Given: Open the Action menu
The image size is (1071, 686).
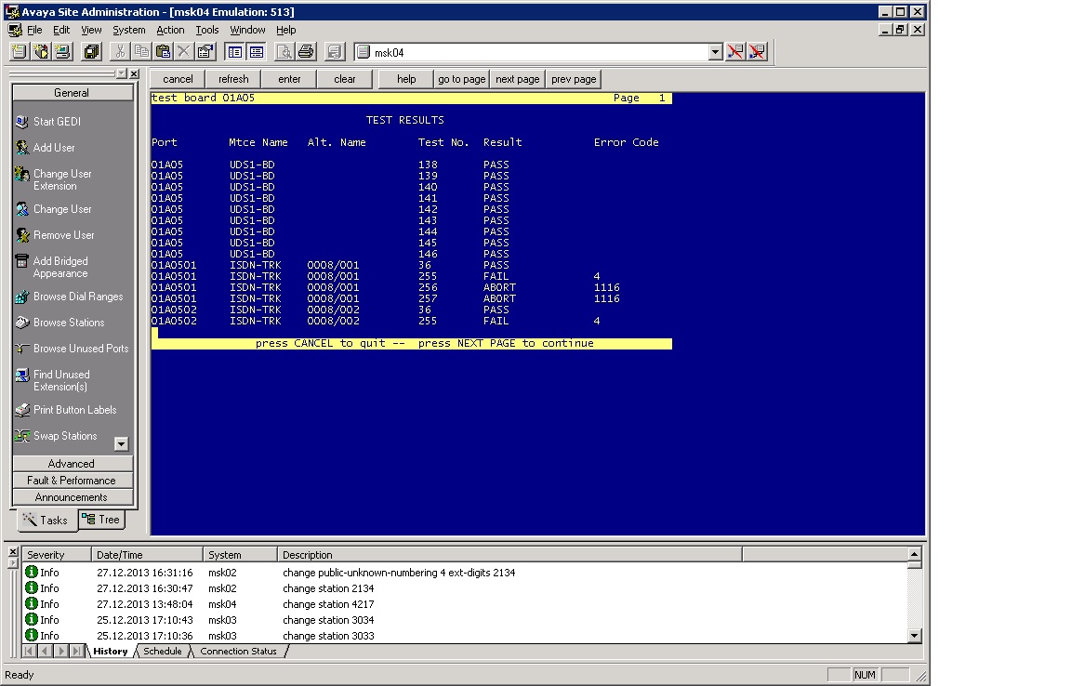Looking at the screenshot, I should click(x=170, y=30).
